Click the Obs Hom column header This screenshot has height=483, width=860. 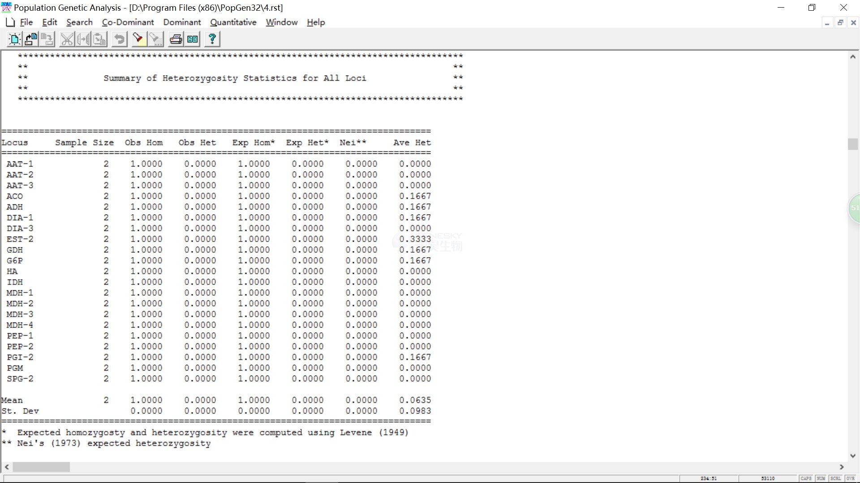144,143
